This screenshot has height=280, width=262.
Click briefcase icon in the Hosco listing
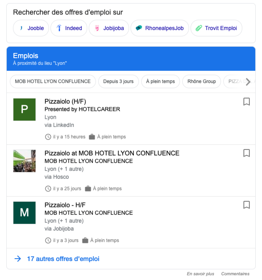click(88, 189)
